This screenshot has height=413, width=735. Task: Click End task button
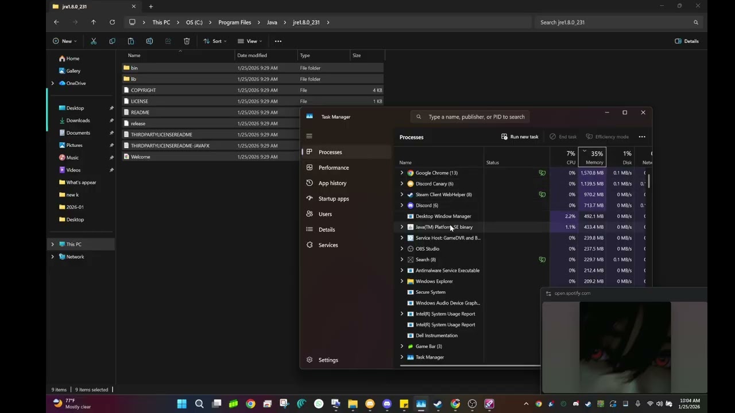coord(563,137)
